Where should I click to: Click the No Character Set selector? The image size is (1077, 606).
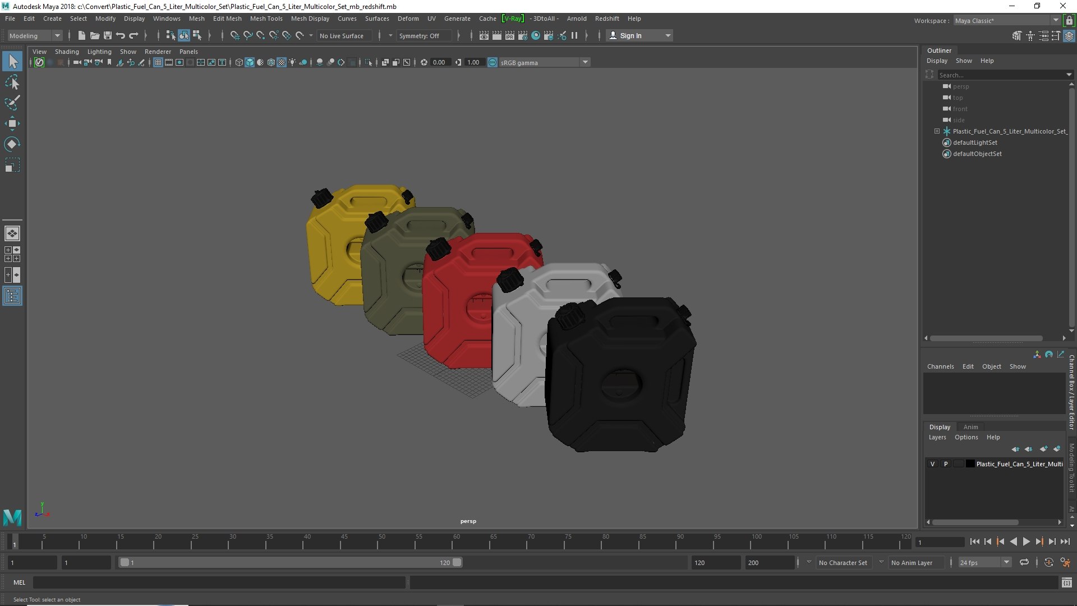[x=843, y=562]
